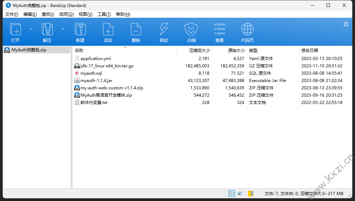
Task: Select the application.yml file row
Action: click(x=212, y=59)
